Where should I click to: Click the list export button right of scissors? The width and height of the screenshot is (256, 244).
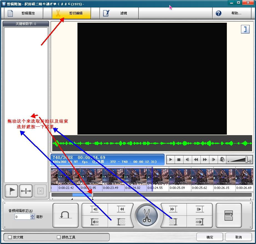click(229, 215)
